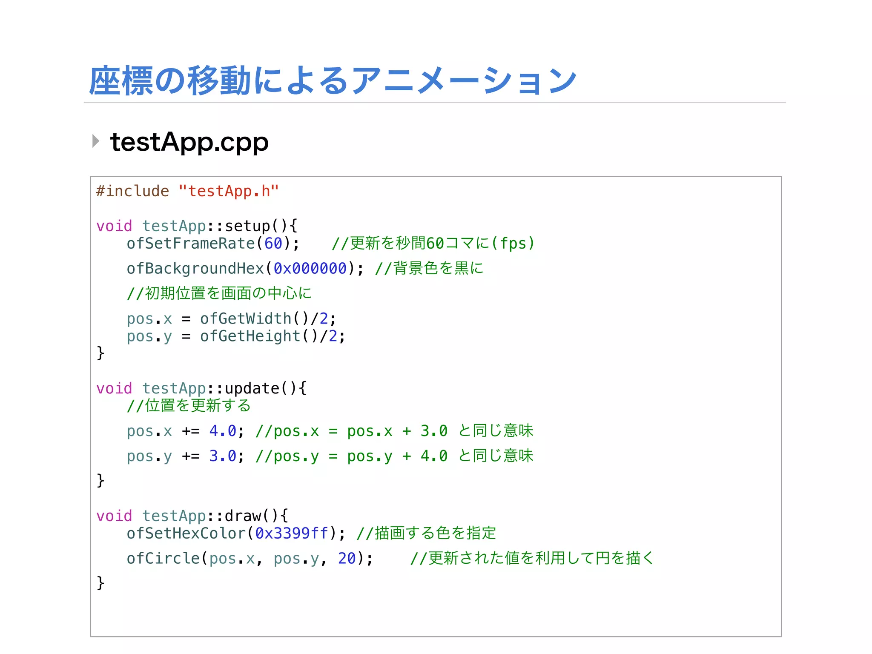Click the #include "testApp.h" line

[x=187, y=191]
